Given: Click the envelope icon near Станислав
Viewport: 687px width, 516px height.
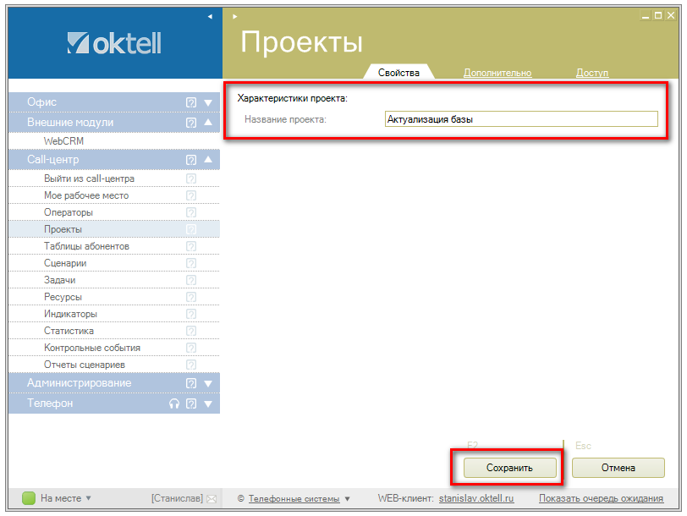Looking at the screenshot, I should pyautogui.click(x=212, y=498).
